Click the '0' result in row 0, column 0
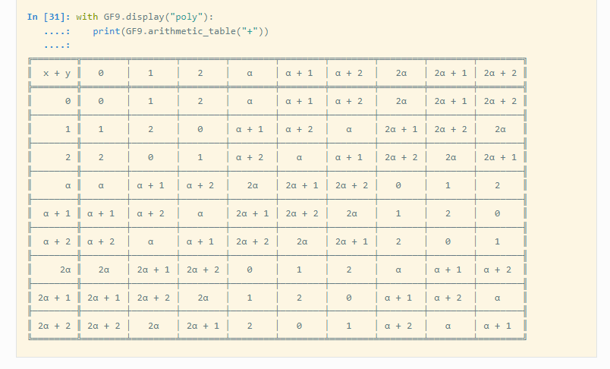This screenshot has width=610, height=369. 101,101
